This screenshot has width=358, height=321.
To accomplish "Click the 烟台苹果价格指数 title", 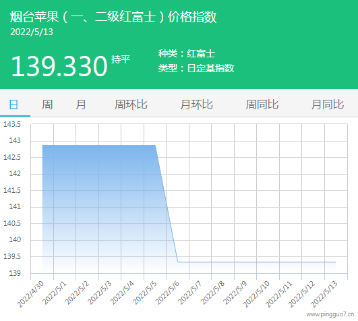I will [x=113, y=17].
